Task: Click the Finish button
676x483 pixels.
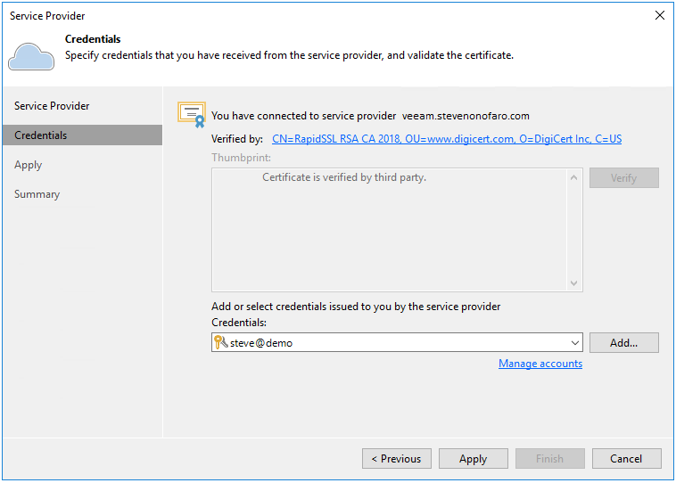Action: [x=549, y=459]
